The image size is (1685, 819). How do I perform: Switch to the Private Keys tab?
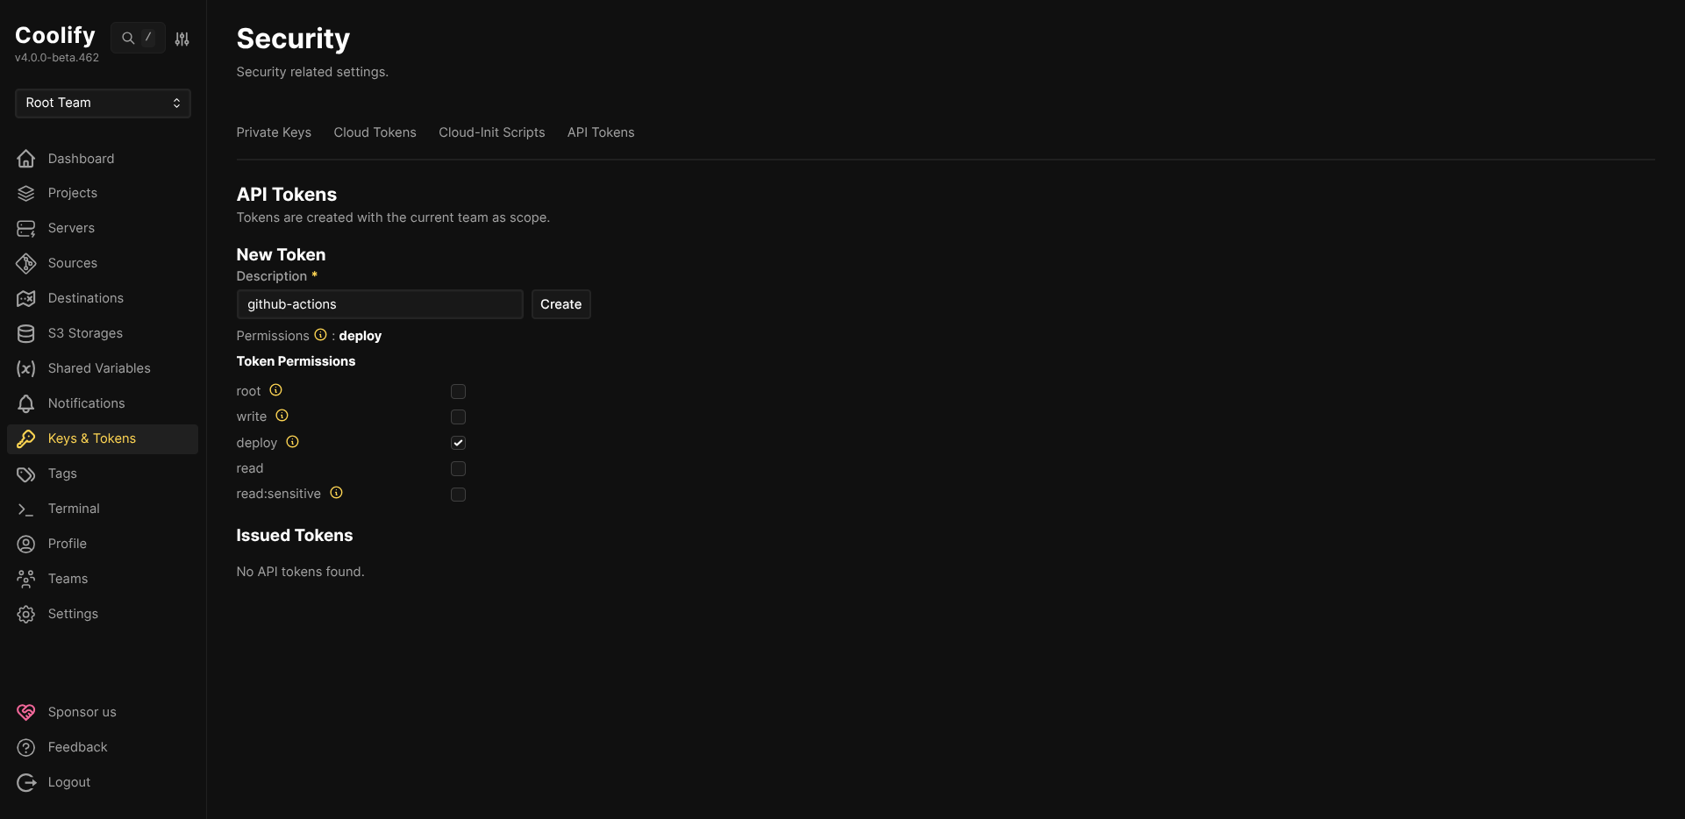click(274, 132)
